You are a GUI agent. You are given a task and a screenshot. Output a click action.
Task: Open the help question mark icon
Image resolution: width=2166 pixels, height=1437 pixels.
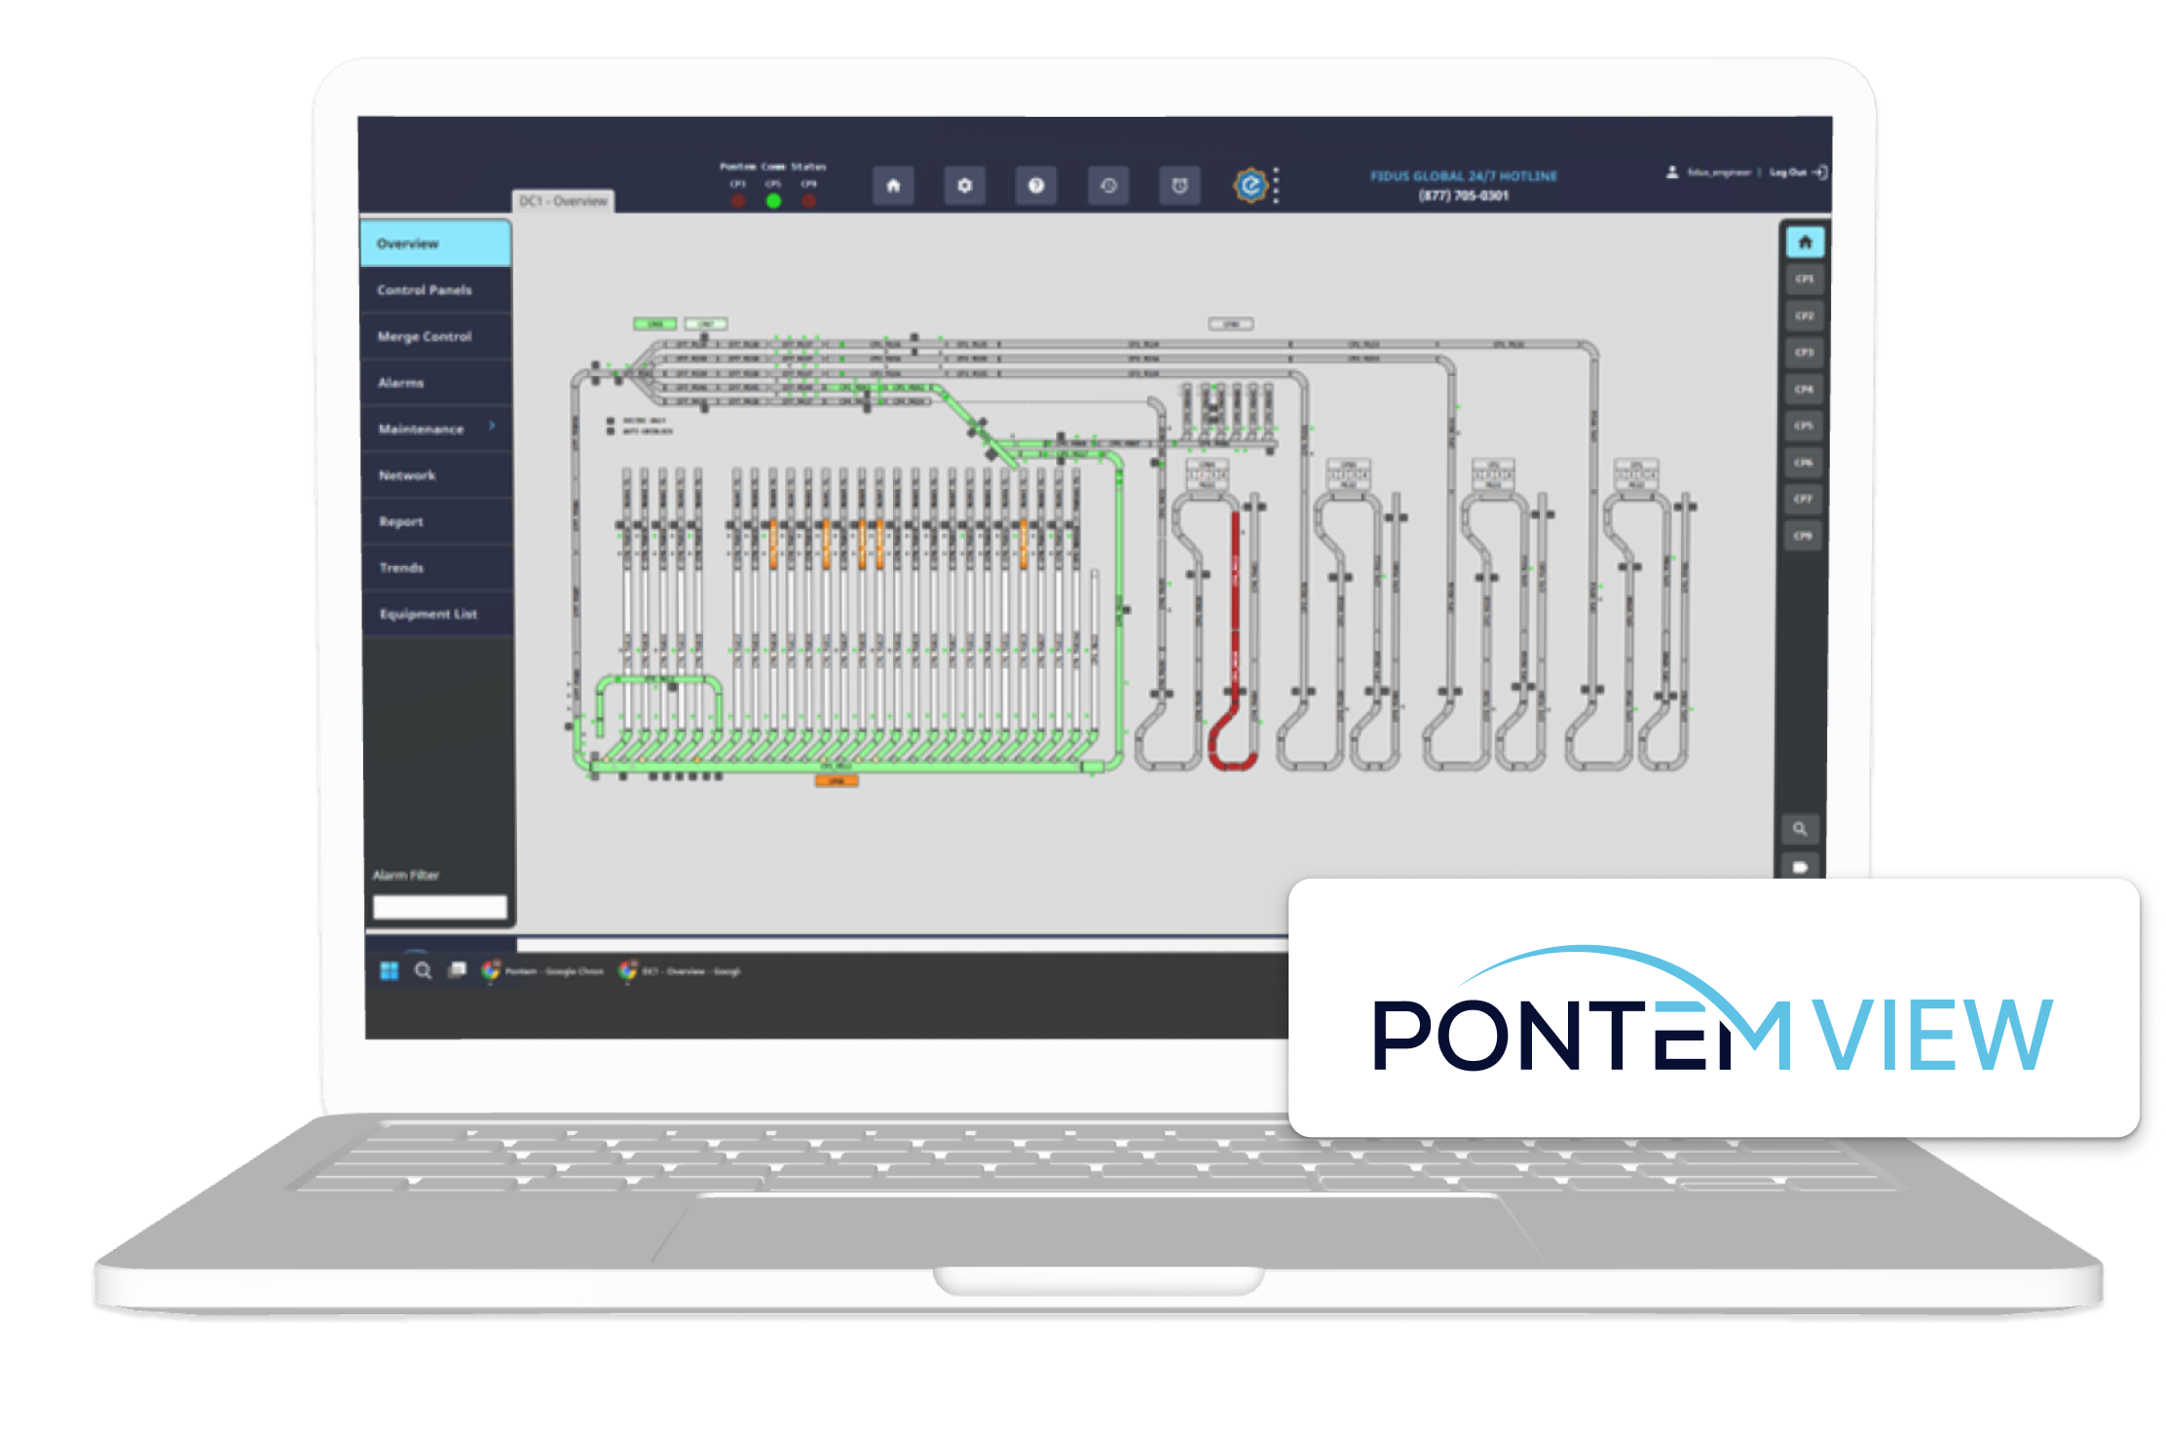(1036, 185)
